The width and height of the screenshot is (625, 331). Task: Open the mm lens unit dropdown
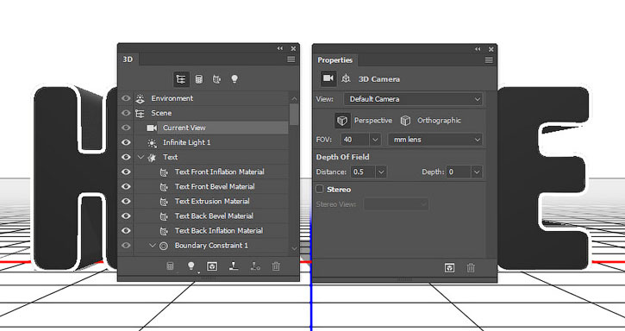[x=434, y=140]
